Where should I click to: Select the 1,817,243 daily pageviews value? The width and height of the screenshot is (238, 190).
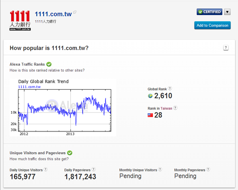pos(80,177)
